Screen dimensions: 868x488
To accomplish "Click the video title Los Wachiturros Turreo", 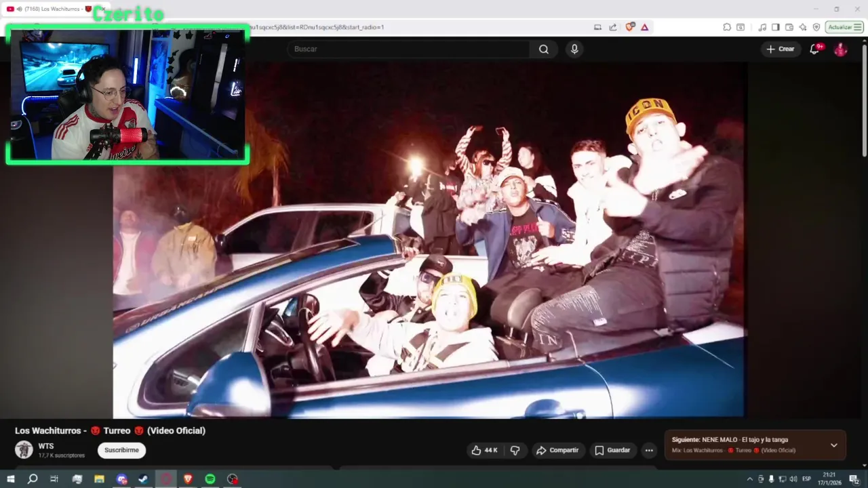I will coord(110,430).
